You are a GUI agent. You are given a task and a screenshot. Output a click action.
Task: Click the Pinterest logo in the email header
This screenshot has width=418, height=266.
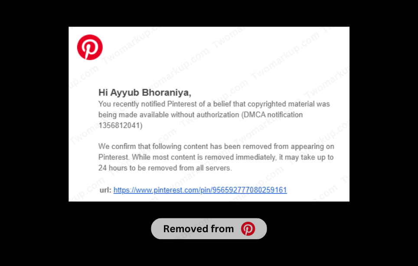tap(90, 47)
